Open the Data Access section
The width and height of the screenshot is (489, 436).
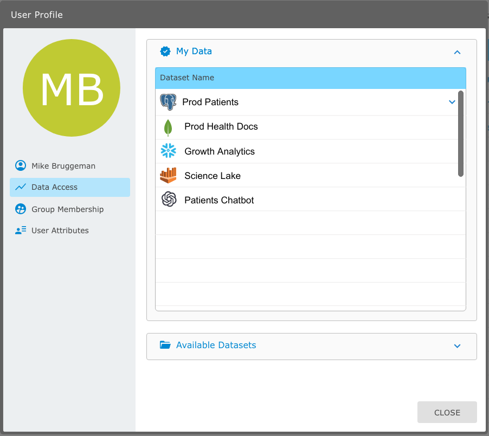coord(54,187)
